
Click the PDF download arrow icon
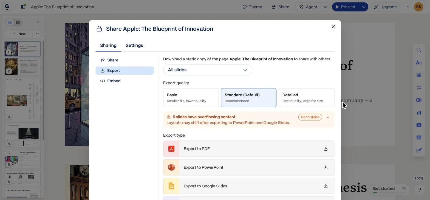click(x=326, y=149)
